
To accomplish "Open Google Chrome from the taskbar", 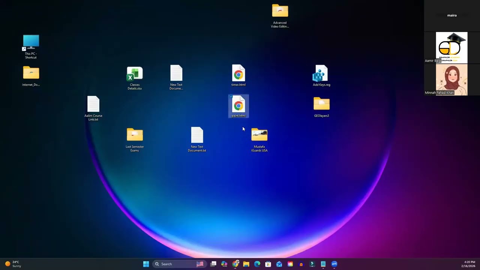I will (x=235, y=264).
